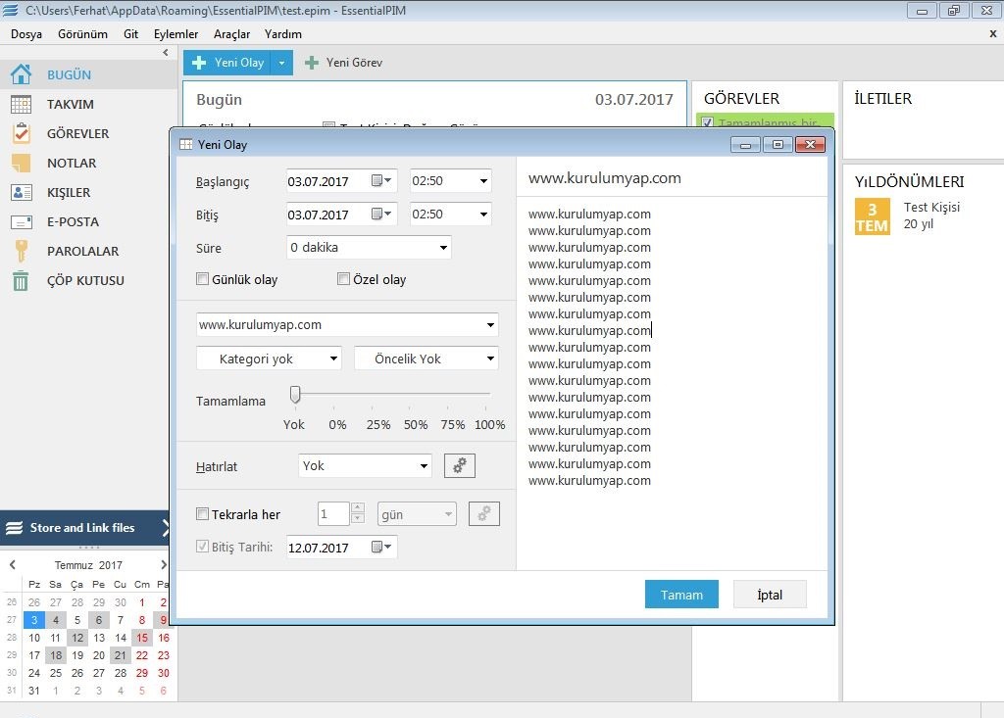Viewport: 1004px width, 718px height.
Task: Open the Bitiş date calendar picker
Action: pyautogui.click(x=381, y=214)
